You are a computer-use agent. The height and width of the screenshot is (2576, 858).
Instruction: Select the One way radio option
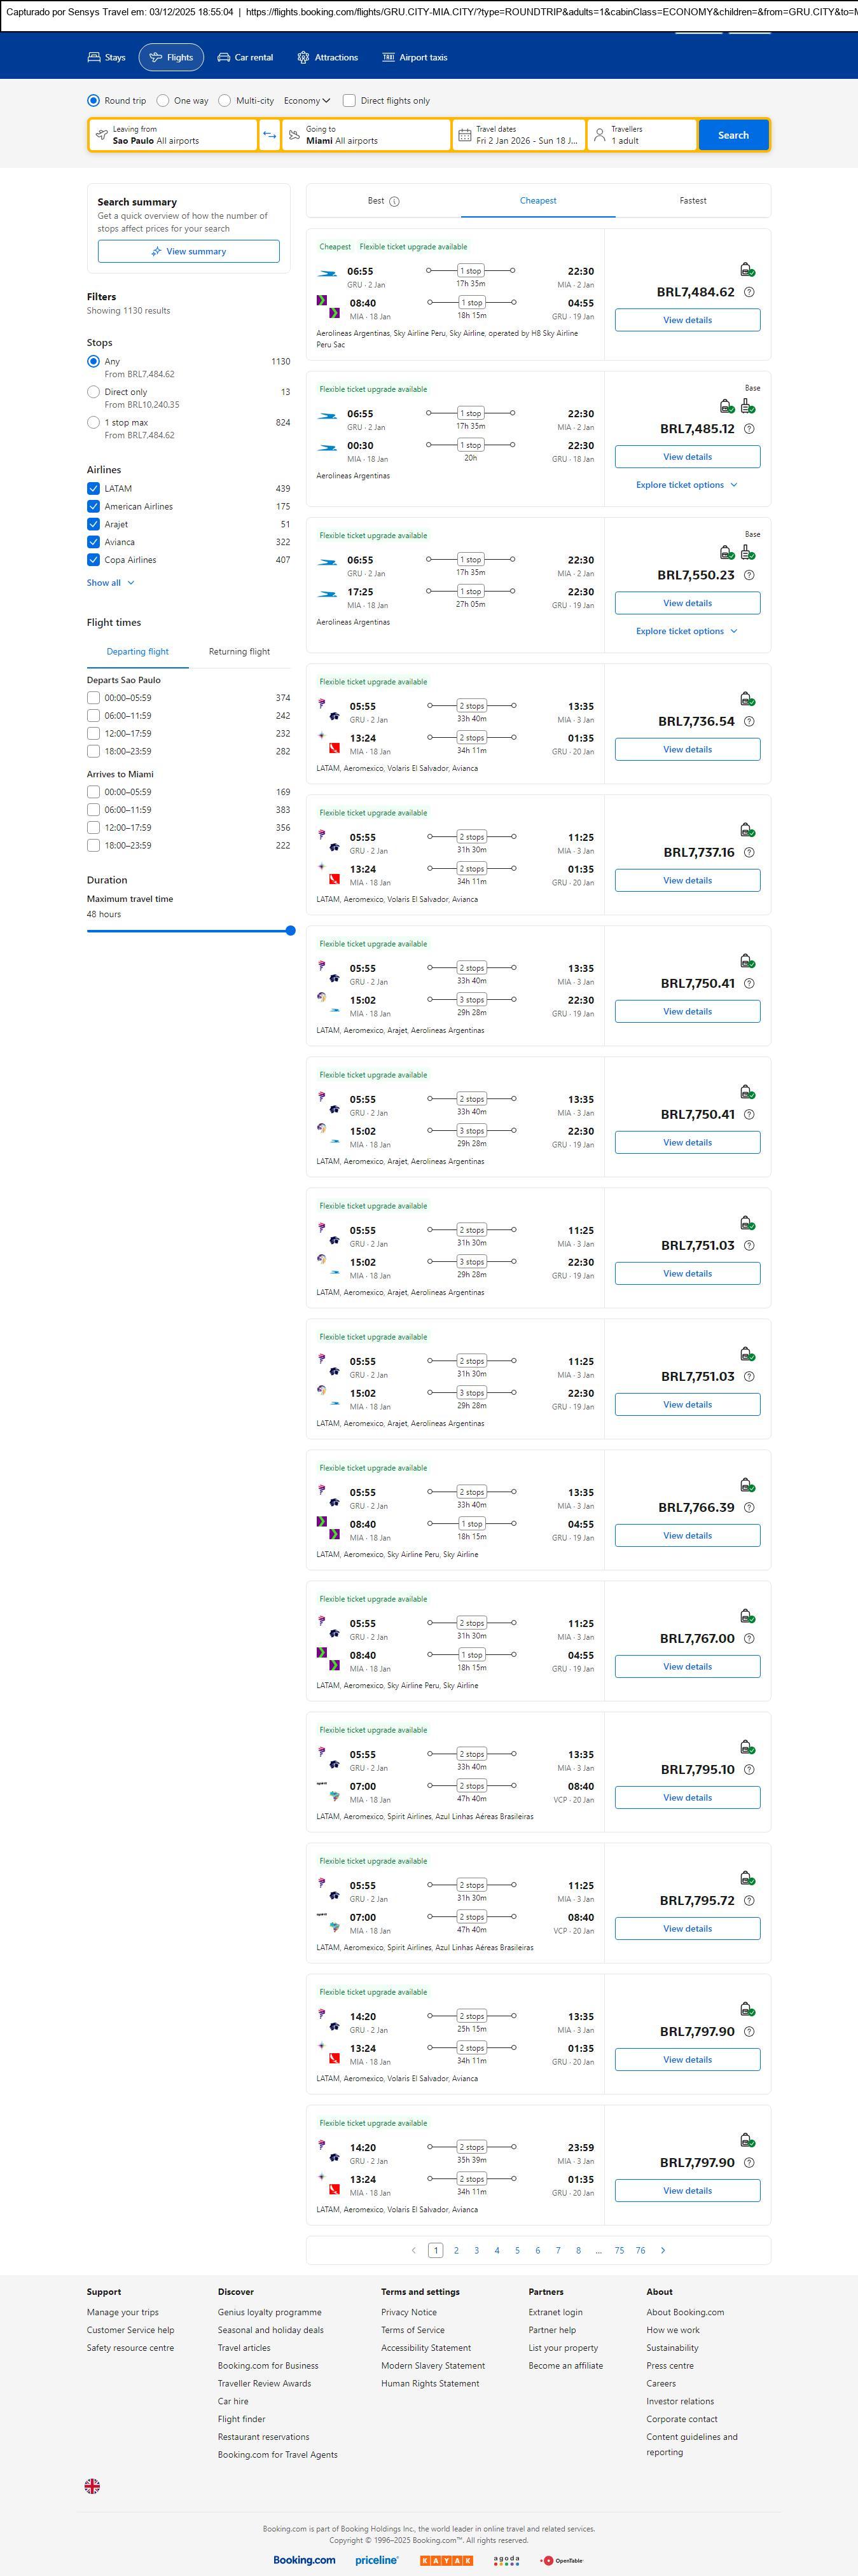(164, 101)
